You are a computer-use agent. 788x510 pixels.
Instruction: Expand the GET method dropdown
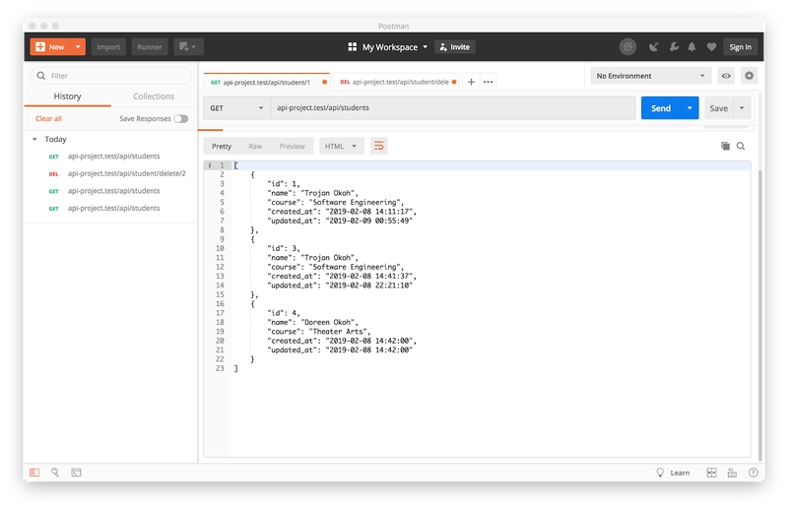pos(236,108)
